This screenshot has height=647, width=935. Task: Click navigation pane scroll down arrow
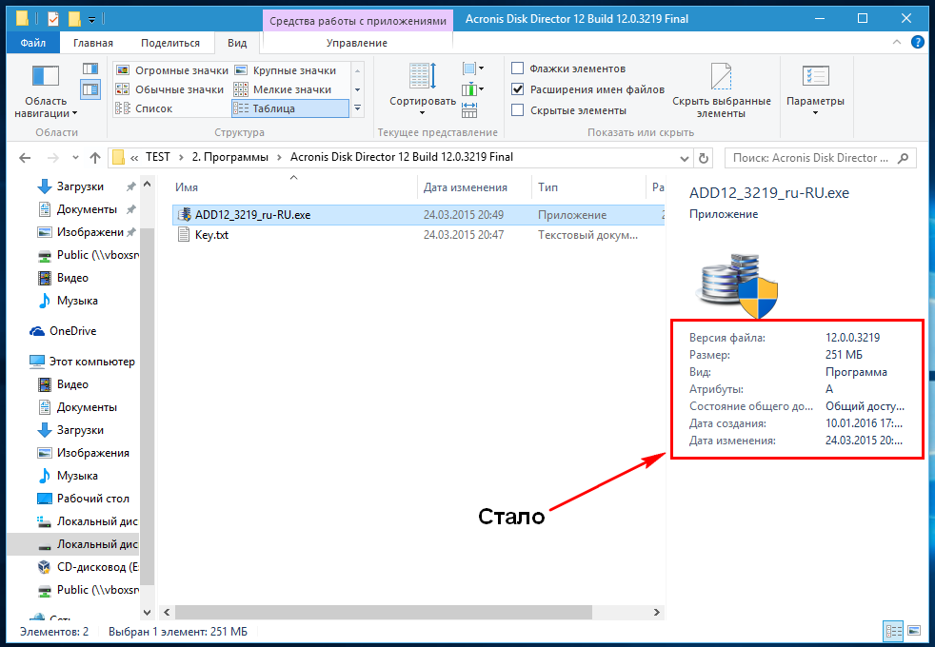[x=147, y=612]
